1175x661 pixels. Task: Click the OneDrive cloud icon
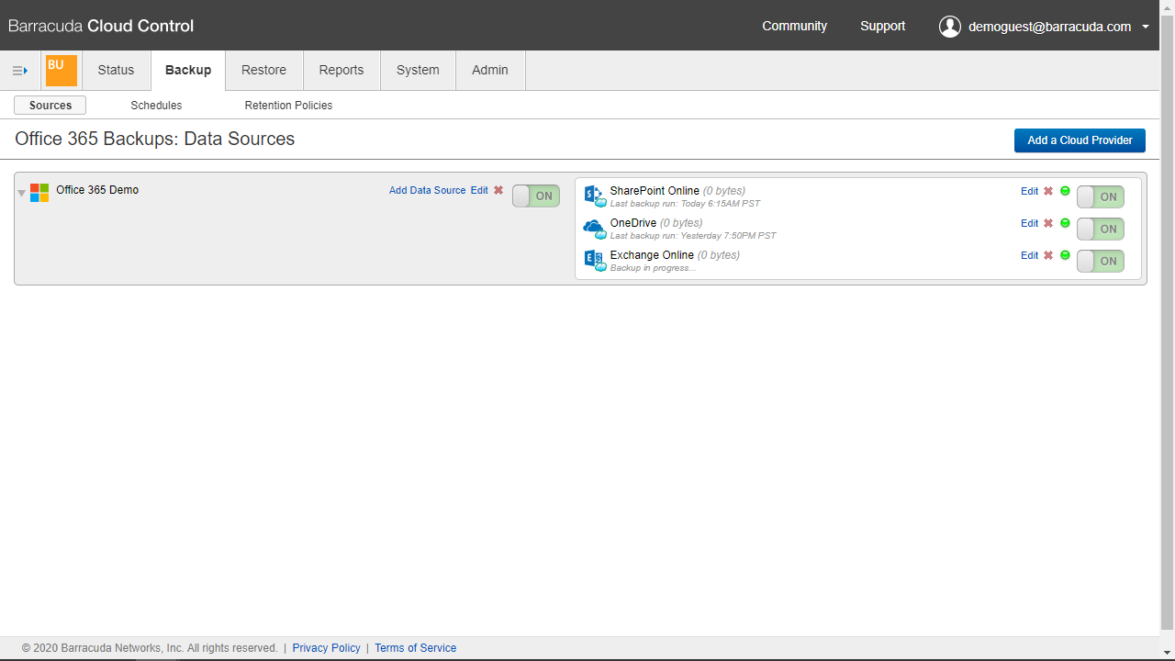point(595,229)
